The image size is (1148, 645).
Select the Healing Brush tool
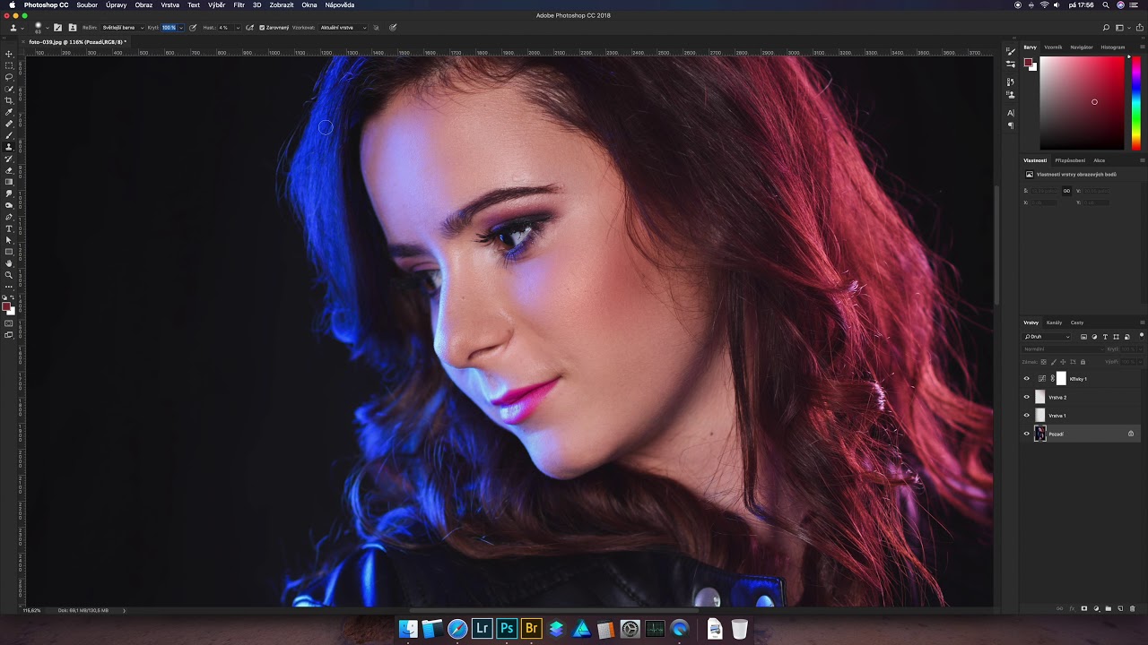pyautogui.click(x=9, y=124)
